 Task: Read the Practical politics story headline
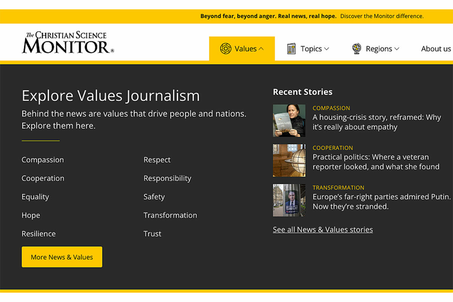(376, 162)
